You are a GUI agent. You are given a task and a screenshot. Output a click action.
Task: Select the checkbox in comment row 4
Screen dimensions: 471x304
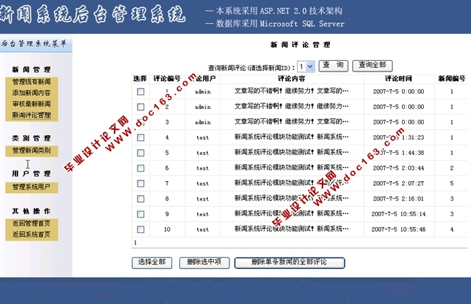pos(140,138)
